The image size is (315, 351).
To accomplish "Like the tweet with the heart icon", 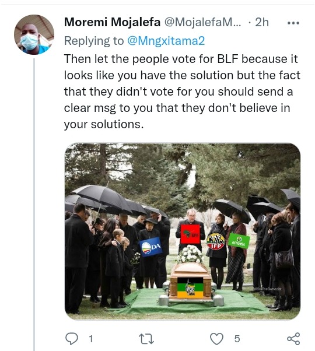I will (x=216, y=338).
